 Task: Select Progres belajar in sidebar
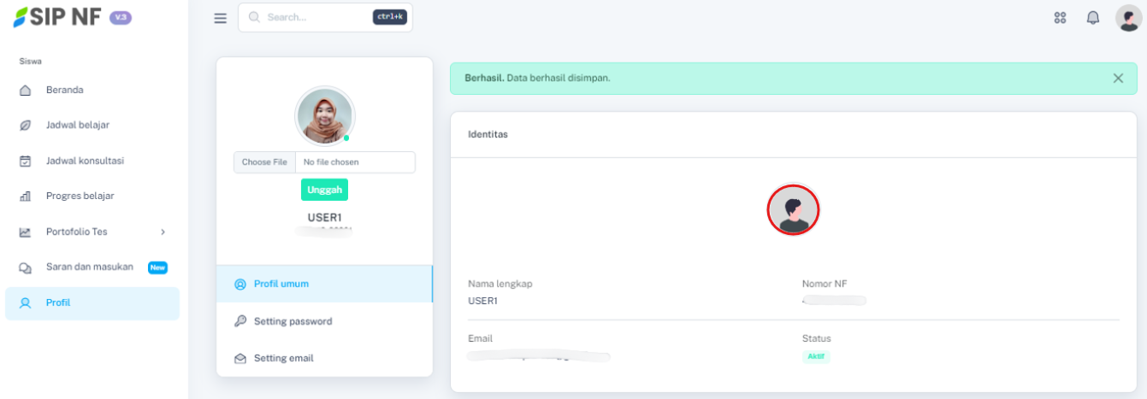(80, 196)
